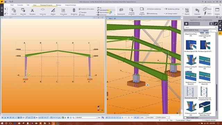Open the Outline planes dropdown

(x=163, y=117)
